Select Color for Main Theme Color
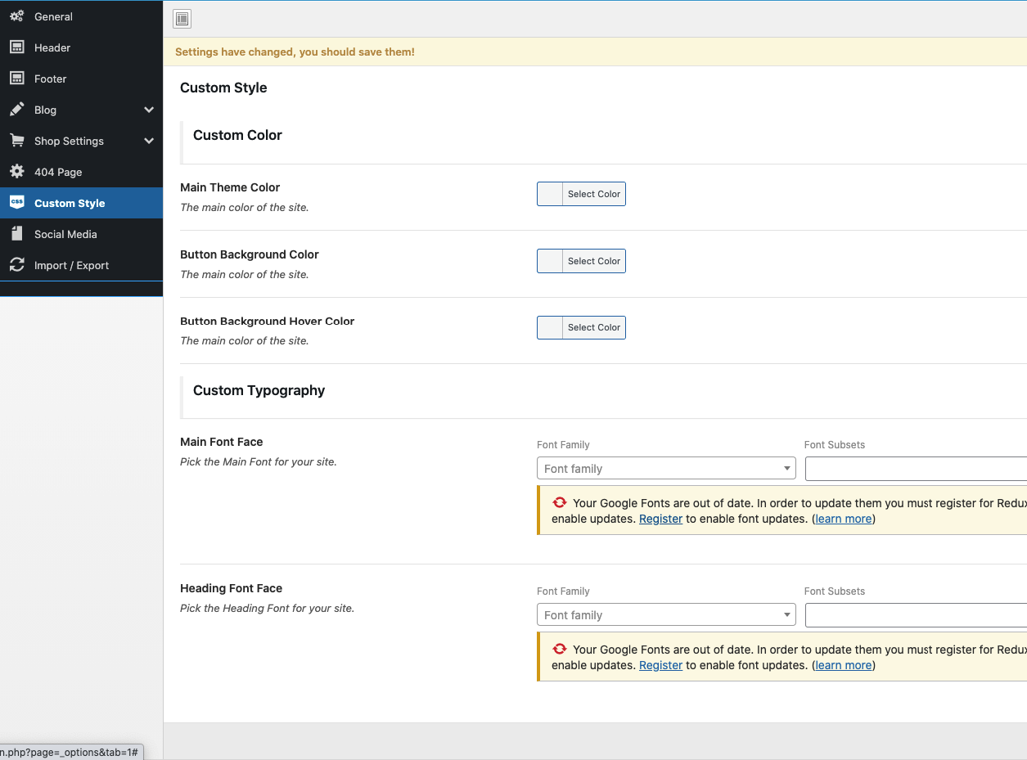Image resolution: width=1027 pixels, height=760 pixels. click(593, 194)
